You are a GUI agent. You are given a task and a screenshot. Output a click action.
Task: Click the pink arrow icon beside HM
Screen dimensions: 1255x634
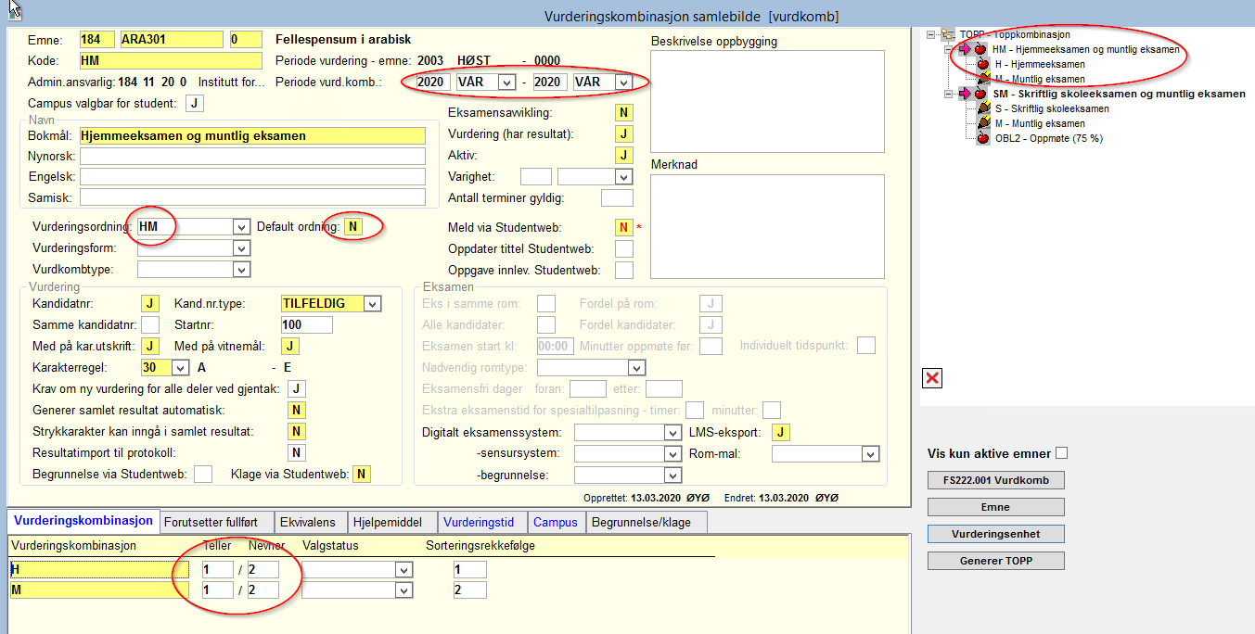966,49
